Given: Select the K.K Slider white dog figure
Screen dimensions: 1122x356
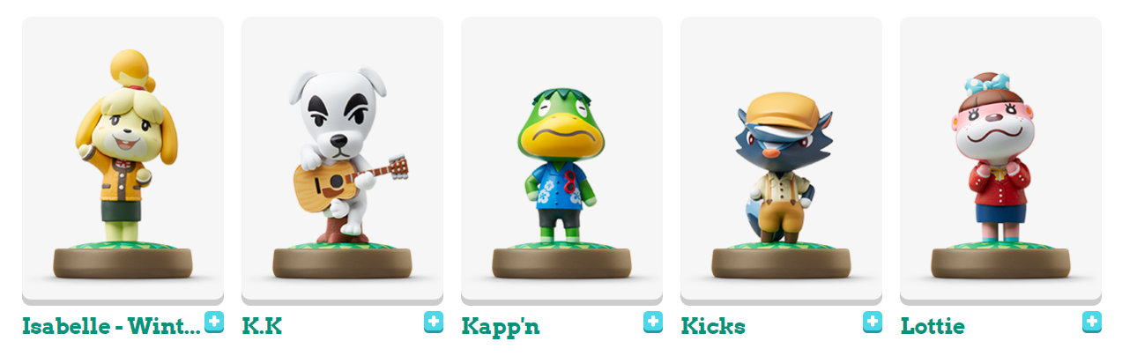Looking at the screenshot, I should [x=342, y=160].
